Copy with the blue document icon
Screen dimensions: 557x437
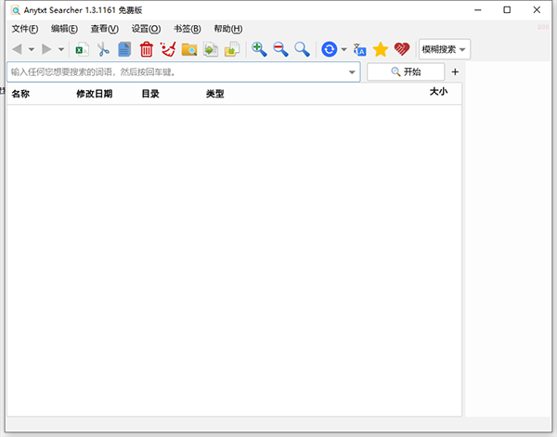124,49
